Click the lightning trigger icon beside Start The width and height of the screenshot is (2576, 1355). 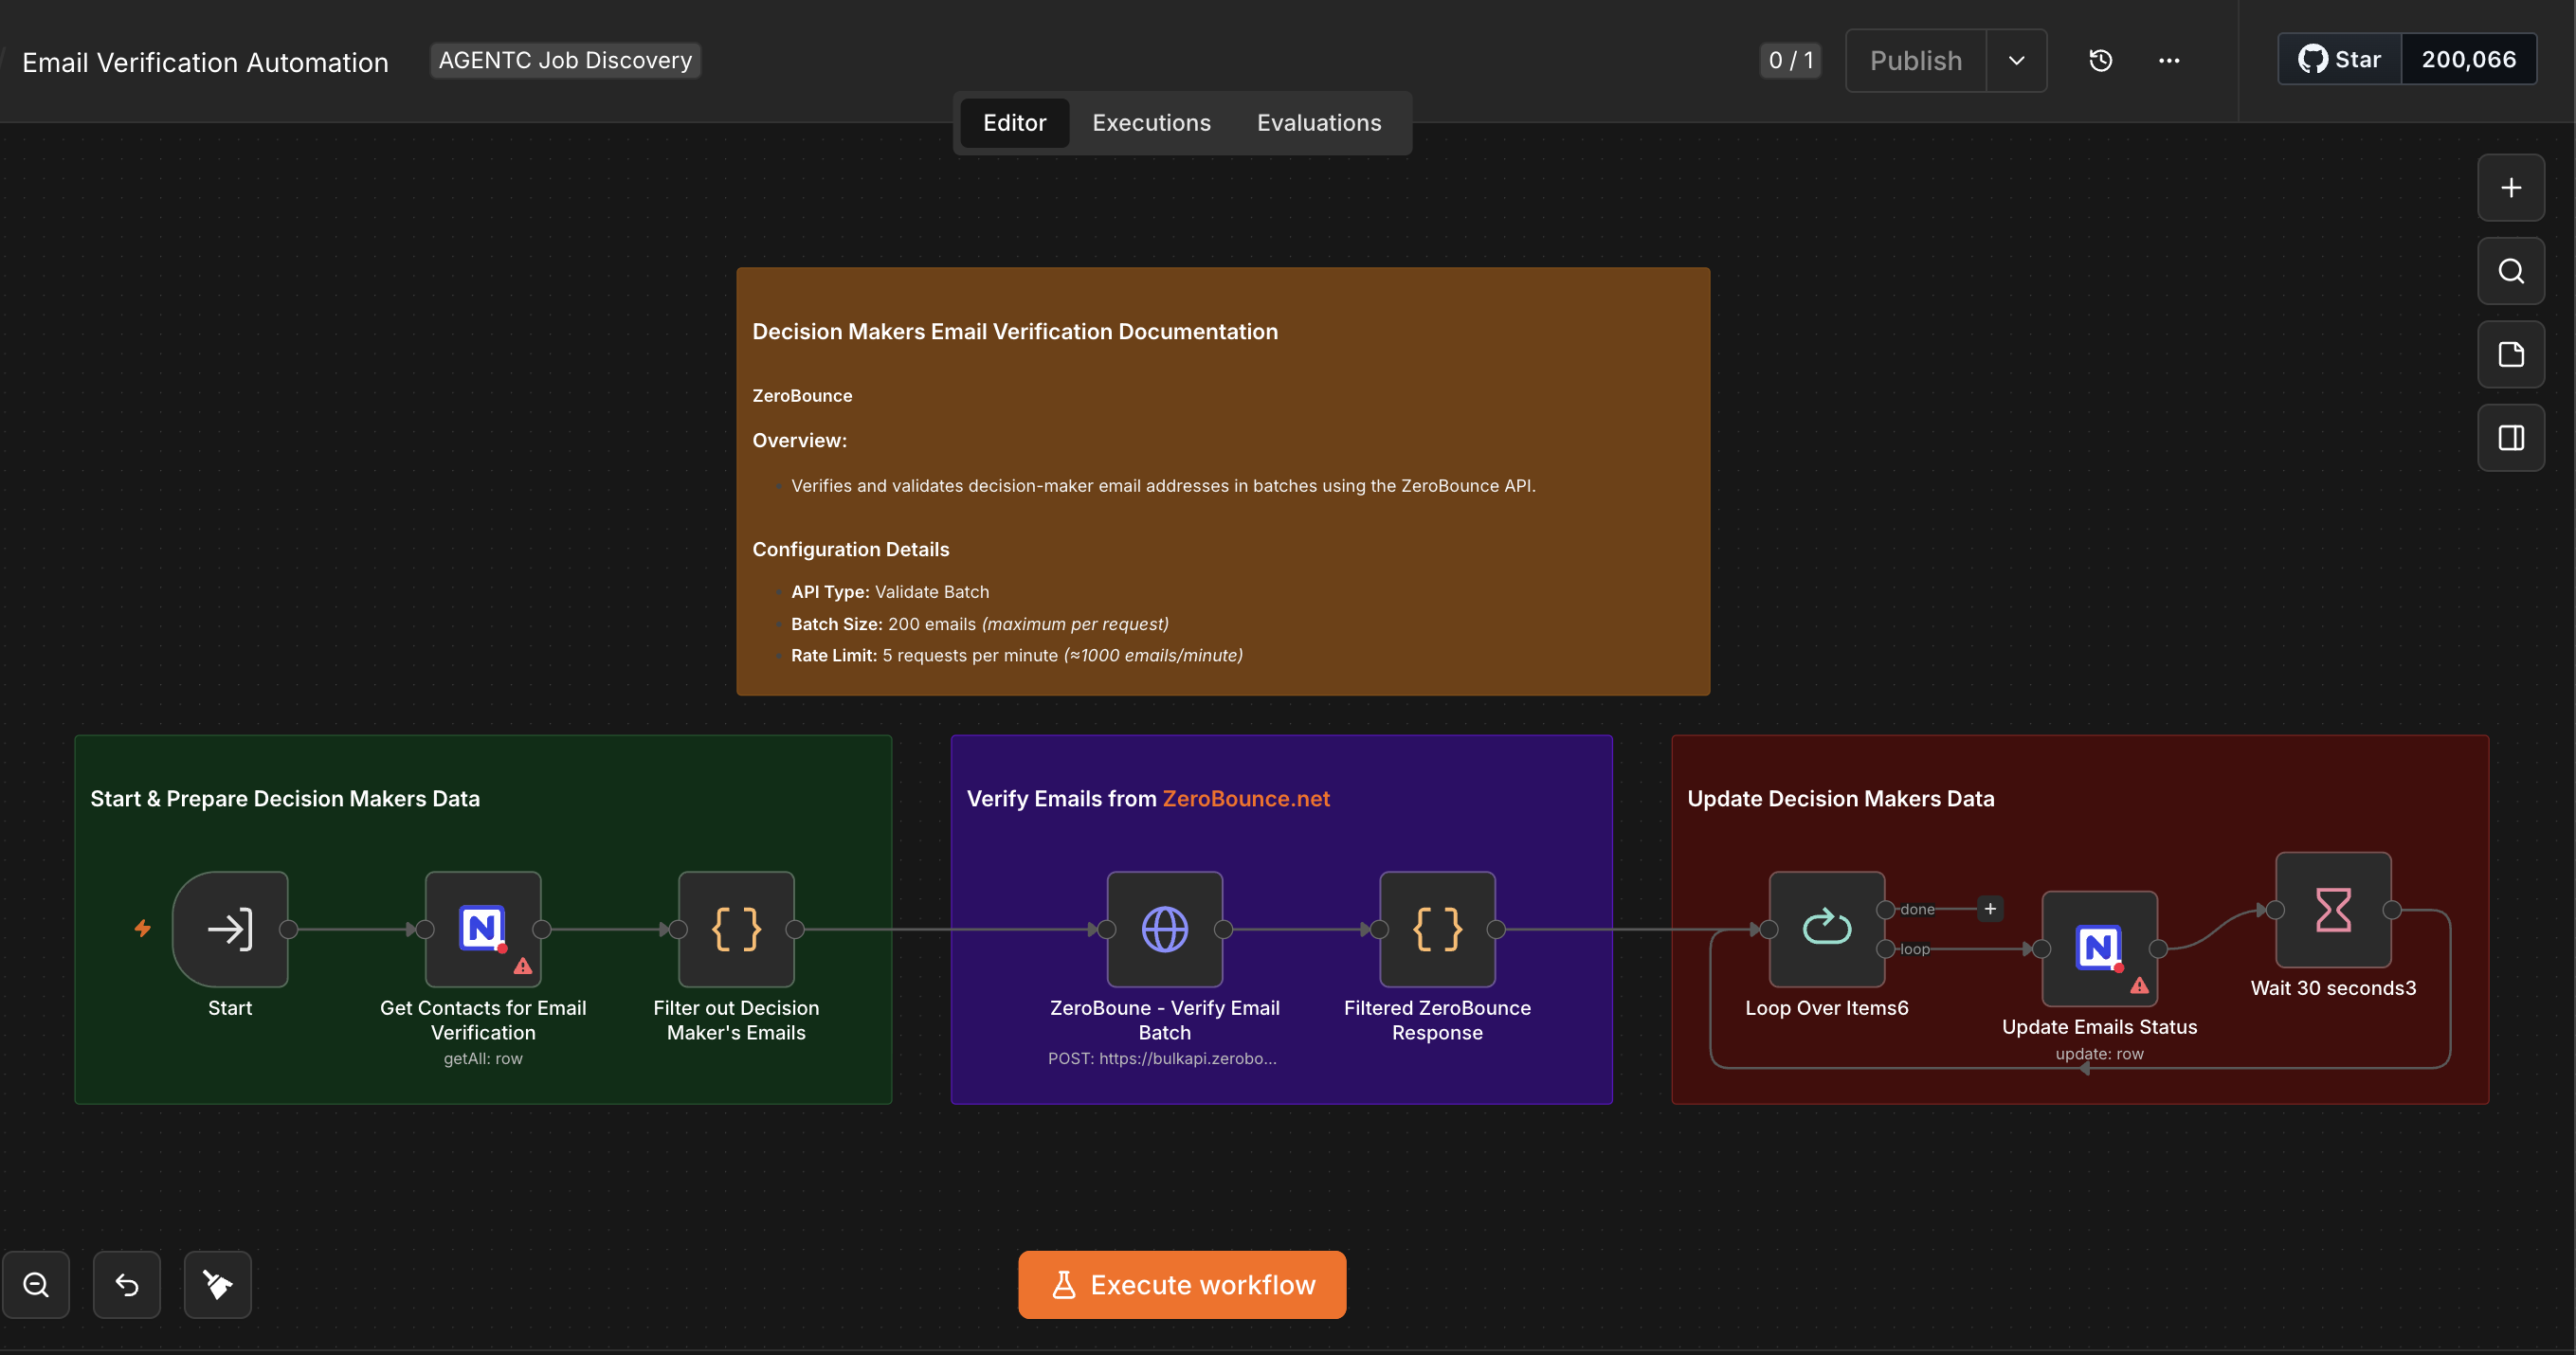click(143, 928)
